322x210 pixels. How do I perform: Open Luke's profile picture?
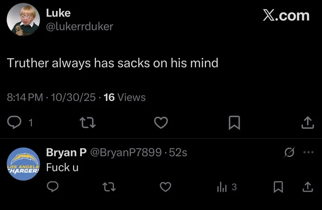click(x=23, y=19)
